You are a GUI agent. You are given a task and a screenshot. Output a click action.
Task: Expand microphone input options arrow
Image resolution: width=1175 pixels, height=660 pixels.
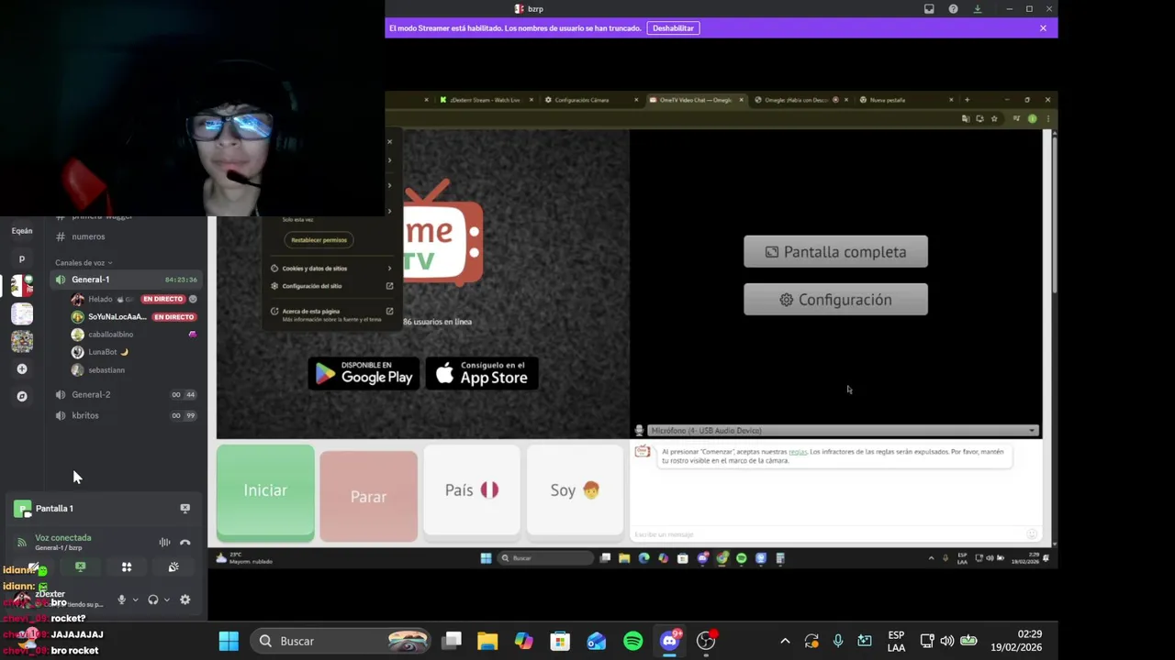[135, 599]
